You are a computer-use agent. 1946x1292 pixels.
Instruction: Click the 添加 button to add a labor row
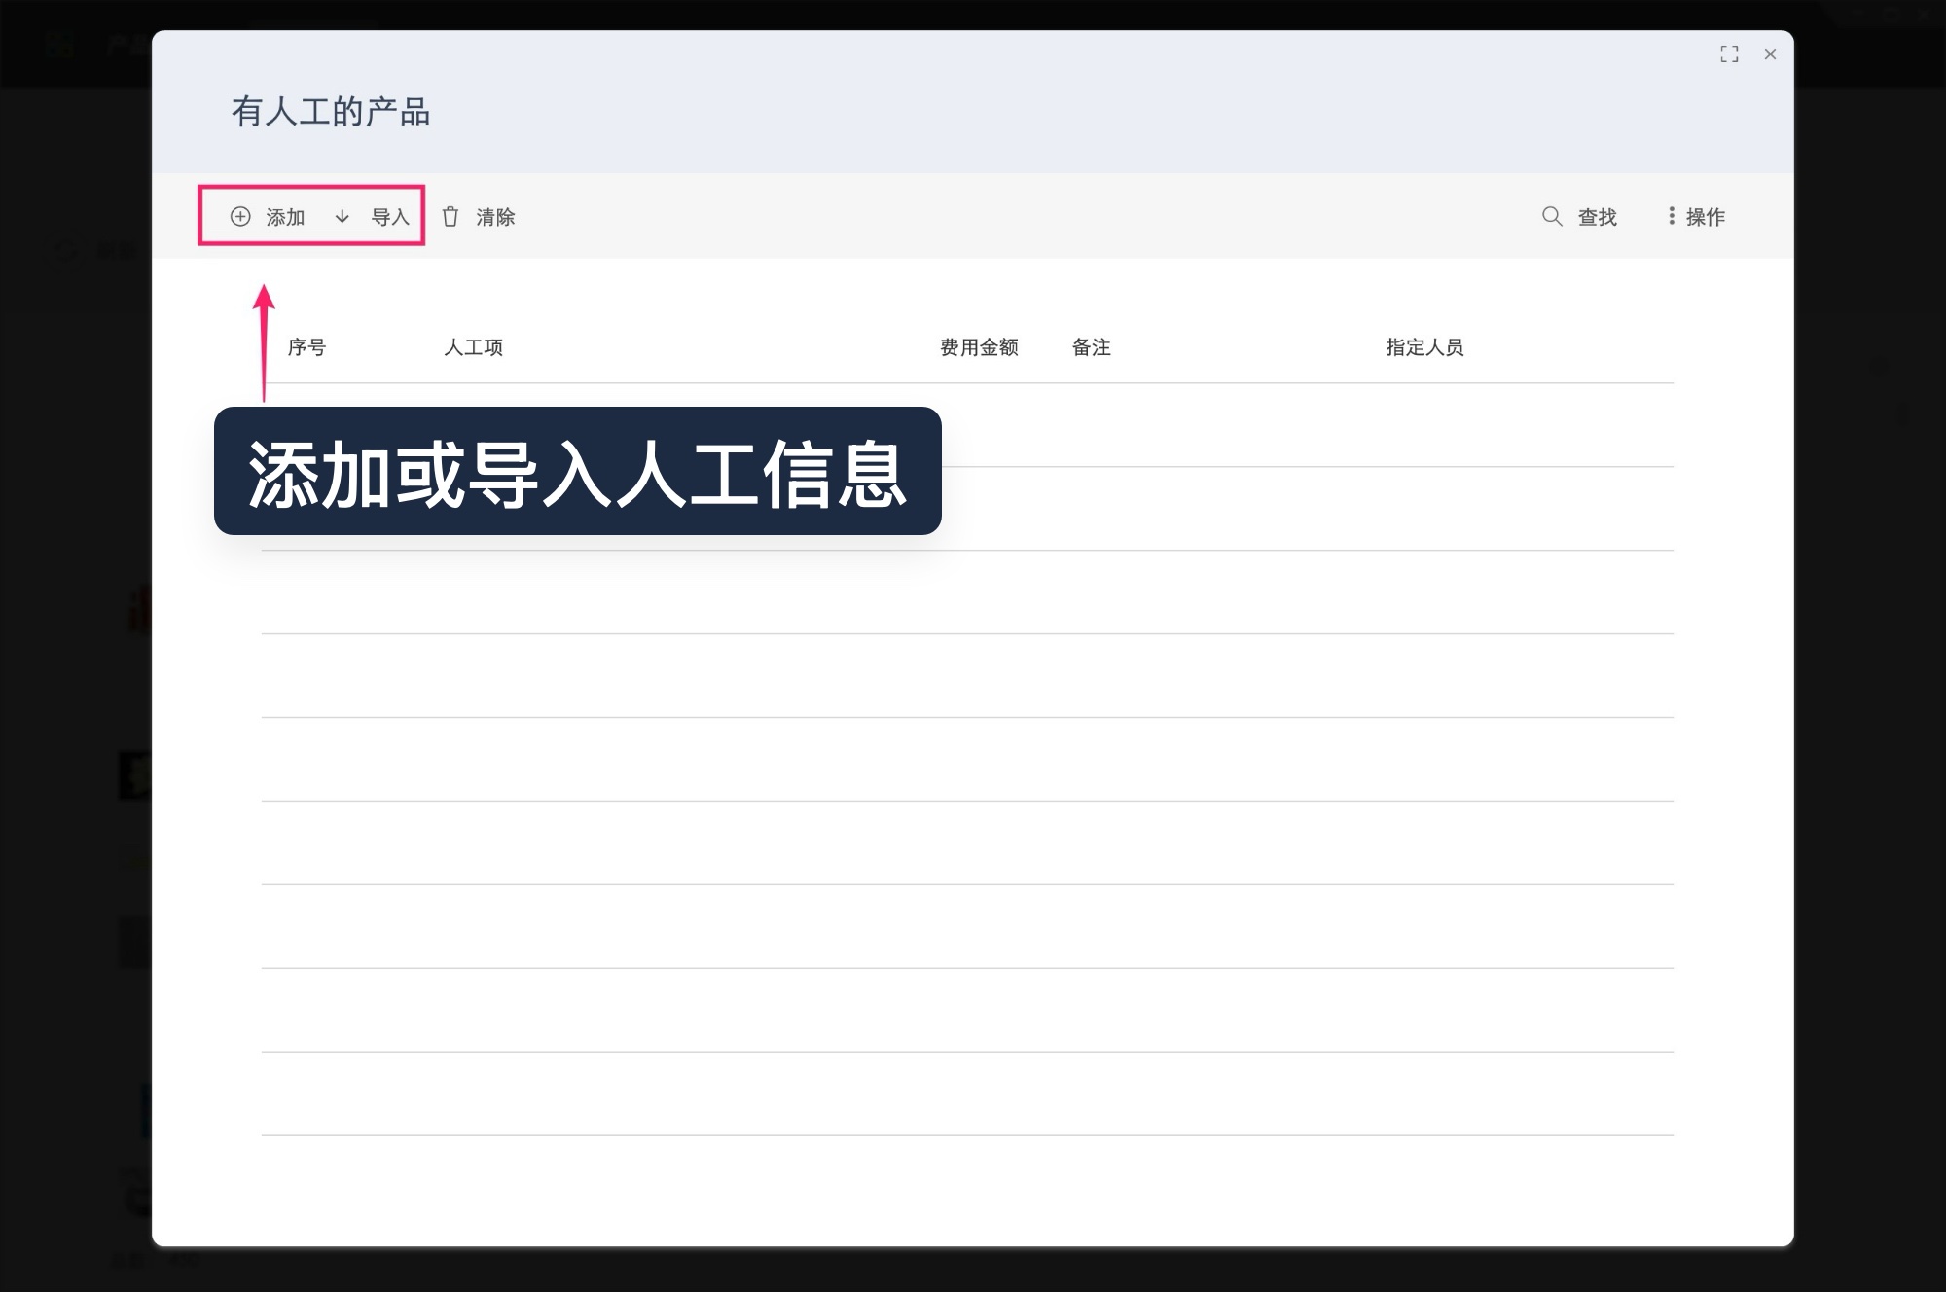pos(283,217)
